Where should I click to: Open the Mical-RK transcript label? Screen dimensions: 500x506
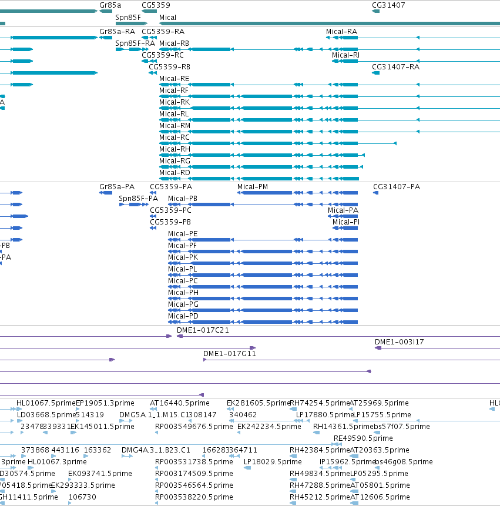175,102
